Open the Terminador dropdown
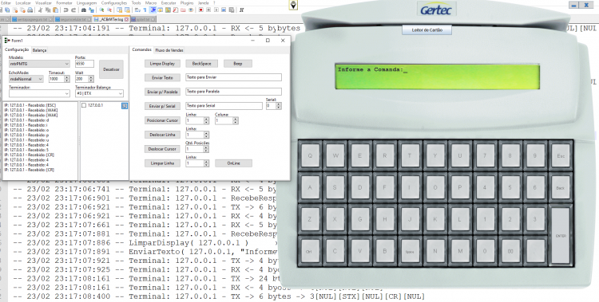The height and width of the screenshot is (302, 599). 39,93
